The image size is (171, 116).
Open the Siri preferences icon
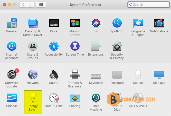coord(96,23)
